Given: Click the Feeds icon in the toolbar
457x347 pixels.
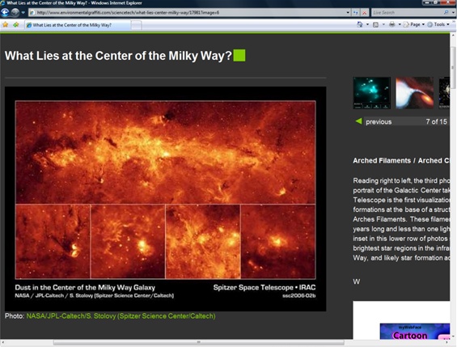Looking at the screenshot, I should point(376,25).
